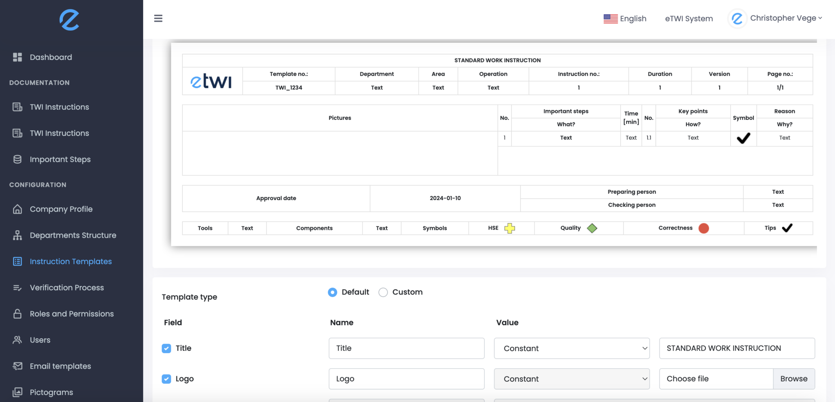Image resolution: width=835 pixels, height=402 pixels.
Task: Expand the Christopher Vege user menu
Action: click(x=785, y=18)
